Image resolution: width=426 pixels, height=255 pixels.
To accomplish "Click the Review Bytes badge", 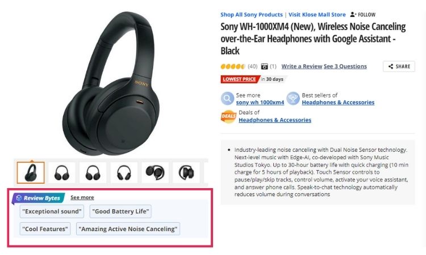I will (x=38, y=198).
